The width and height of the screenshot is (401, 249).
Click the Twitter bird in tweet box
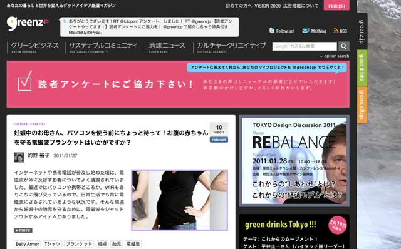click(65, 21)
